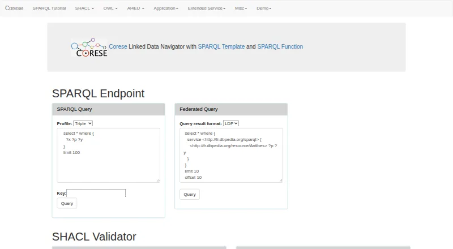Click the SPARQL Endpoint heading
Image resolution: width=453 pixels, height=249 pixels.
click(x=98, y=93)
